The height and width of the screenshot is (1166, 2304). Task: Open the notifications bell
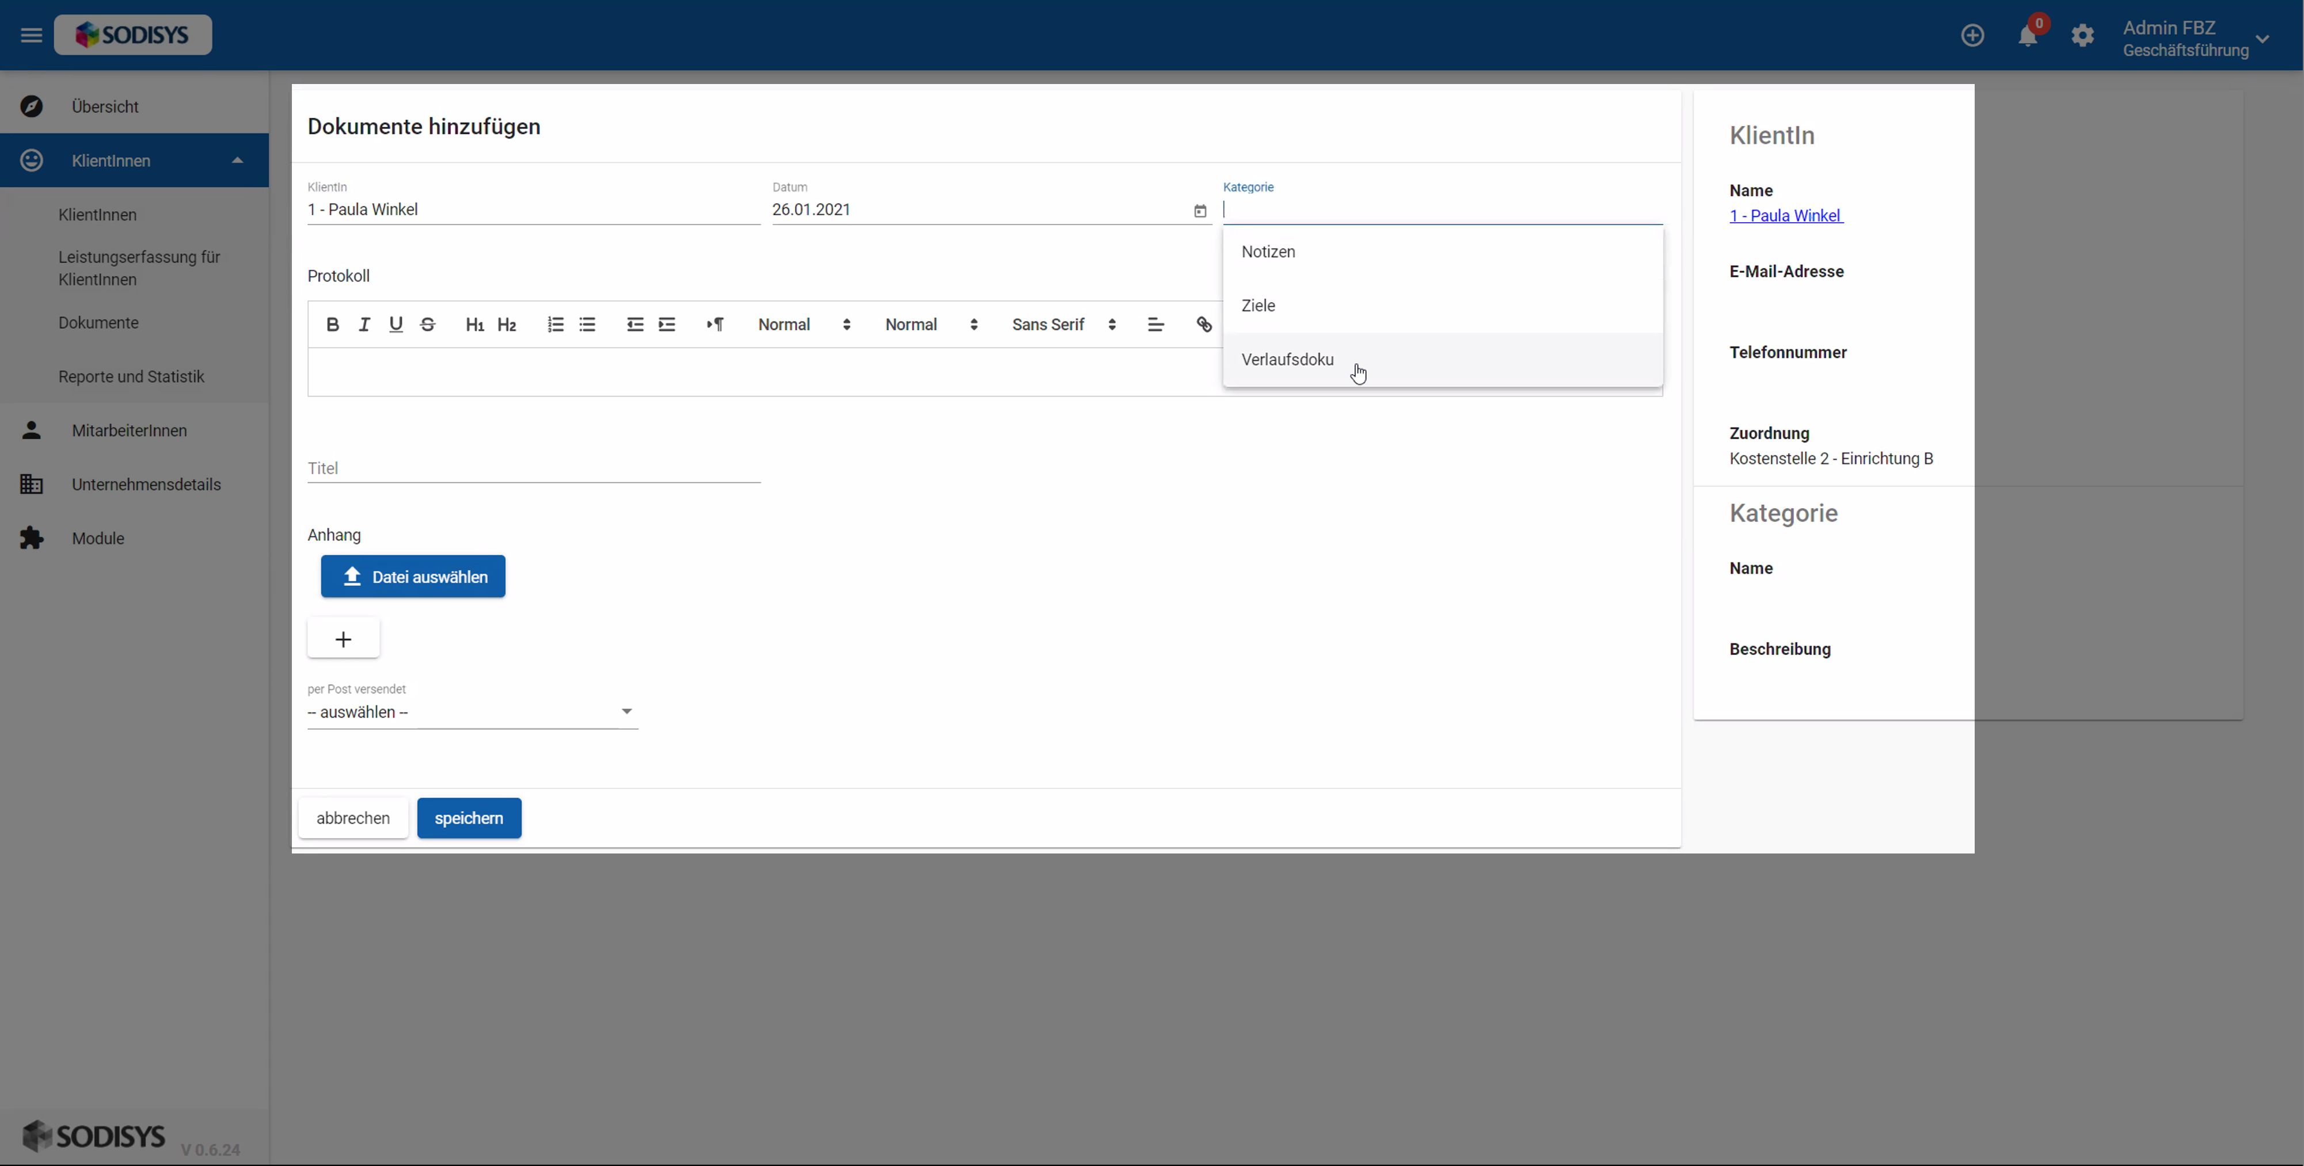pyautogui.click(x=2028, y=35)
